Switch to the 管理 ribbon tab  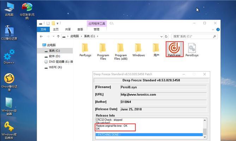point(96,30)
